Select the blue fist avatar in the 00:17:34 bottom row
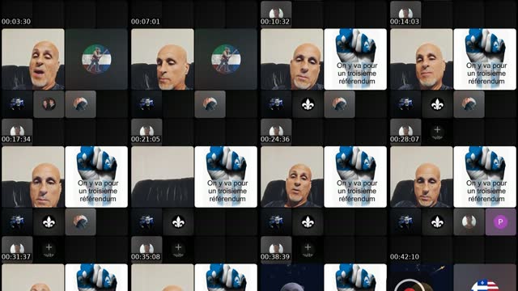 click(17, 222)
